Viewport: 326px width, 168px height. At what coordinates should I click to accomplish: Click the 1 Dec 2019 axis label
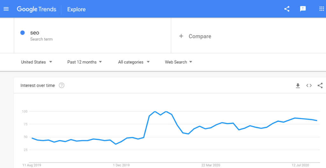click(x=121, y=165)
